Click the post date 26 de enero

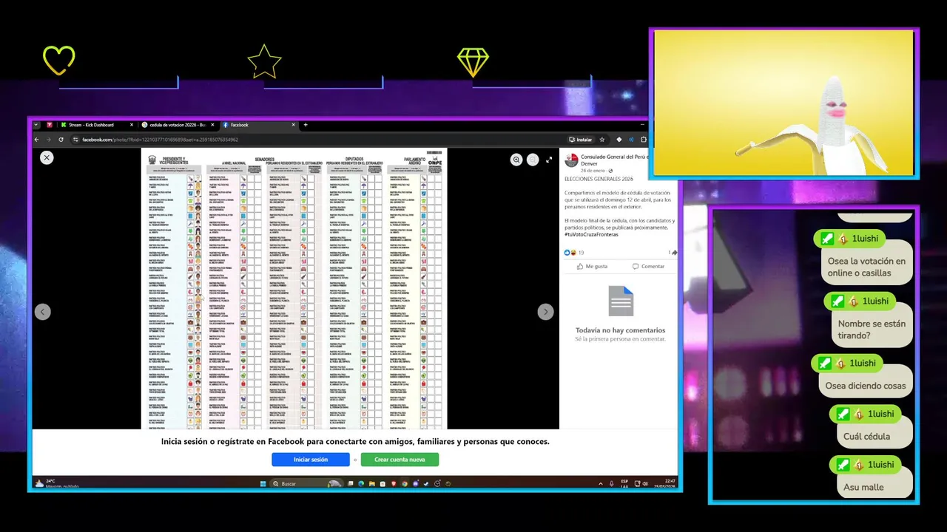point(593,170)
